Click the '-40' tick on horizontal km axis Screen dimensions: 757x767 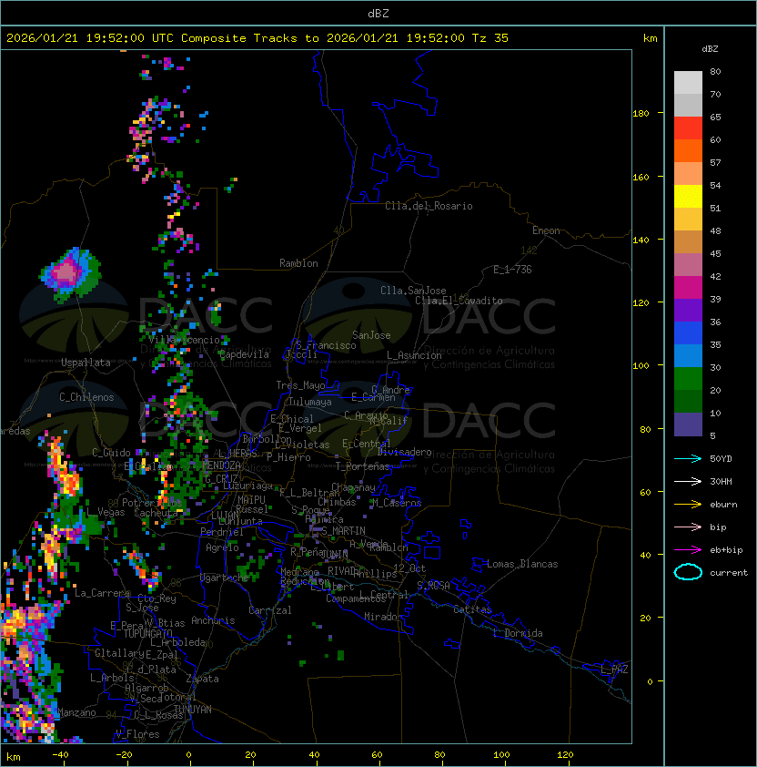point(60,755)
